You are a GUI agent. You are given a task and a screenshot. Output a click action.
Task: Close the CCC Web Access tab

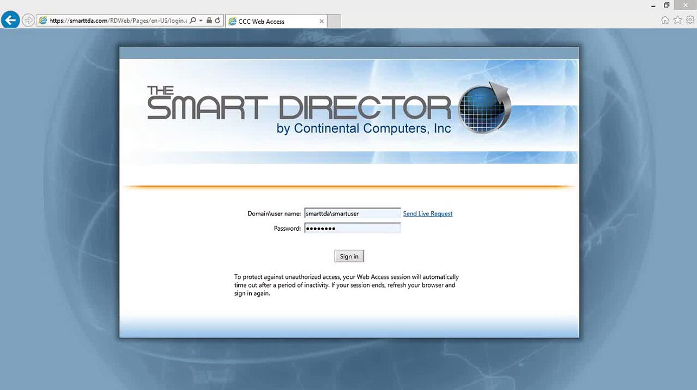321,21
